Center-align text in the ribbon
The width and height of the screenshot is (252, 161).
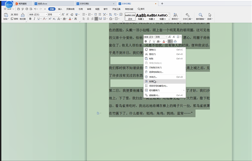pyautogui.click(x=88, y=19)
